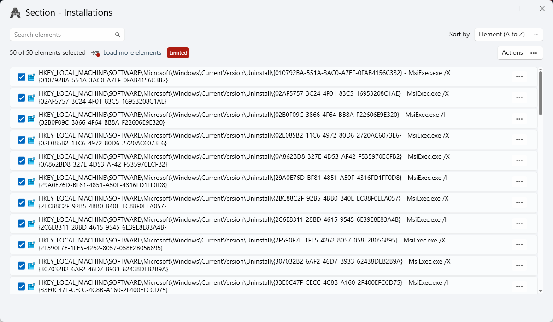Viewport: 553px width, 322px height.
Task: Open more options for {02B0F09C row
Action: 519,119
